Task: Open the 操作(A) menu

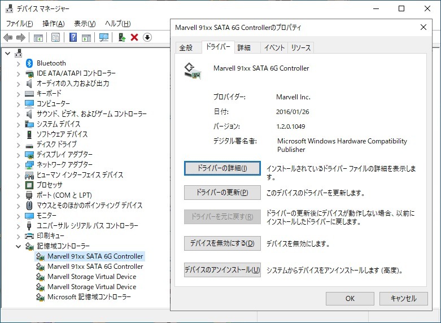Action: tap(54, 24)
